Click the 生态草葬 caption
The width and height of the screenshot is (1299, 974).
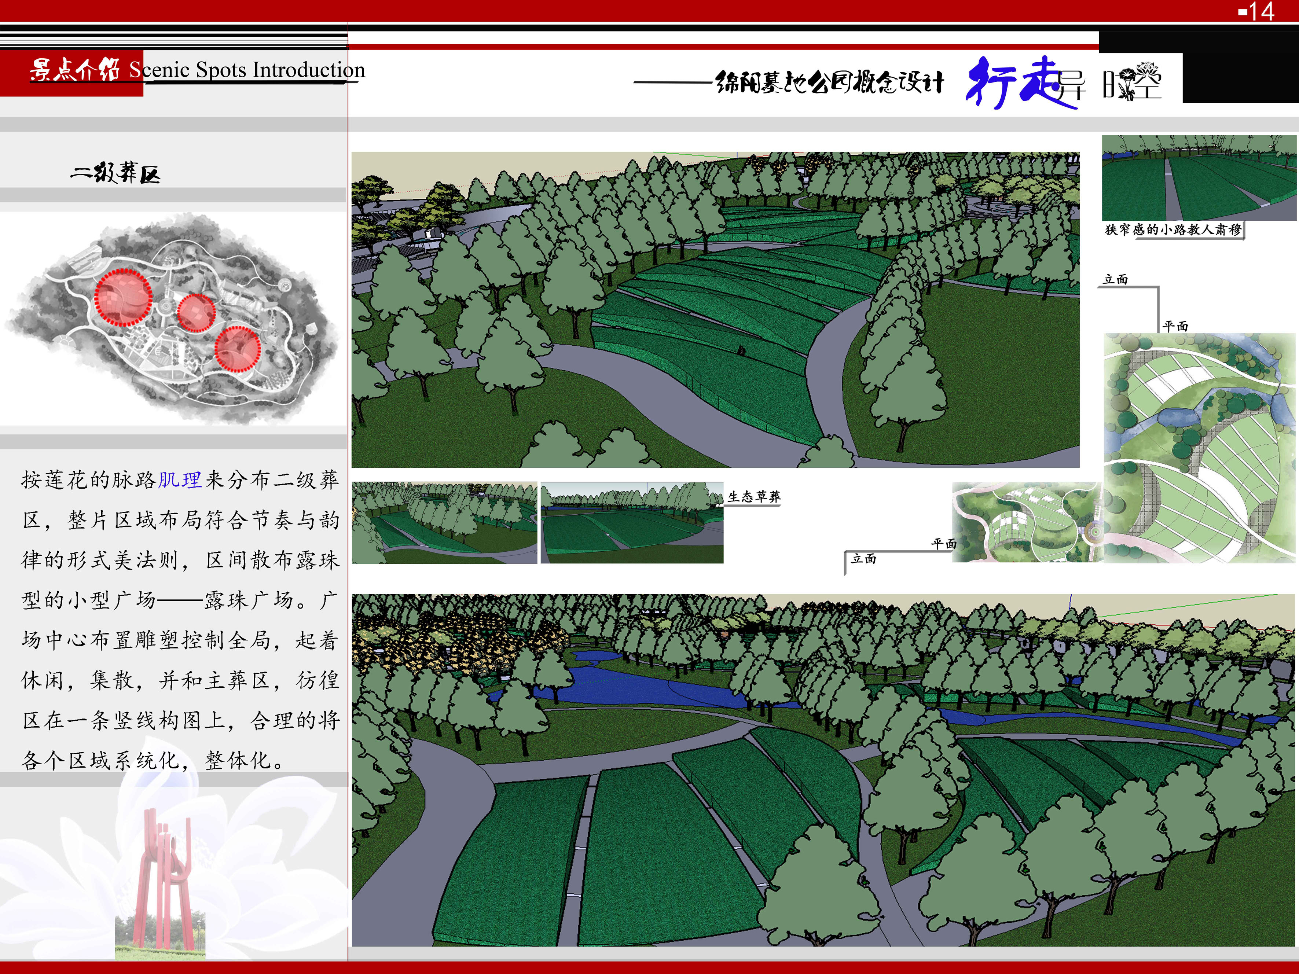[x=754, y=497]
